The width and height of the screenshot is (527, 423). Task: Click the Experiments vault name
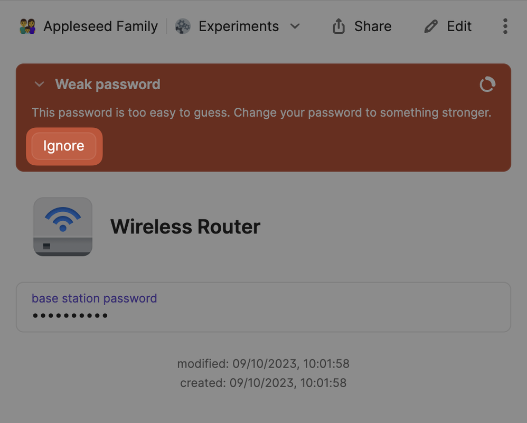point(238,26)
